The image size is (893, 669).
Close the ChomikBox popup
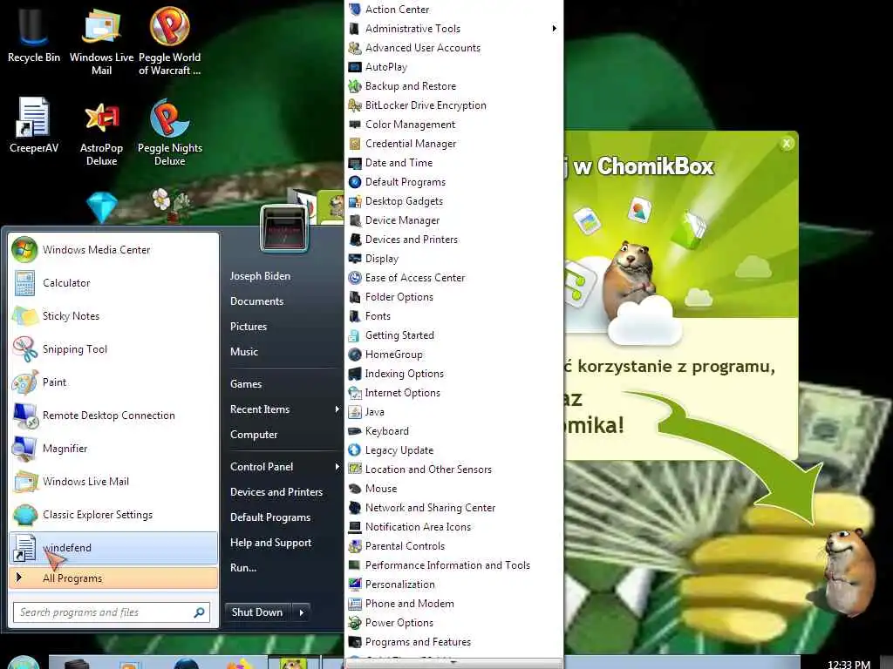tap(787, 144)
